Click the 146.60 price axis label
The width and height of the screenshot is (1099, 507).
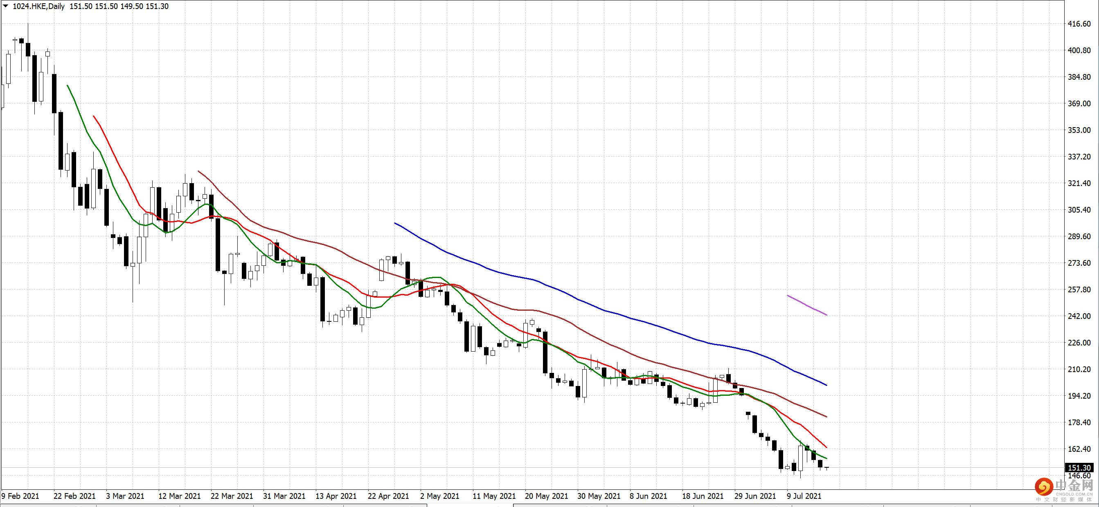(x=1079, y=476)
